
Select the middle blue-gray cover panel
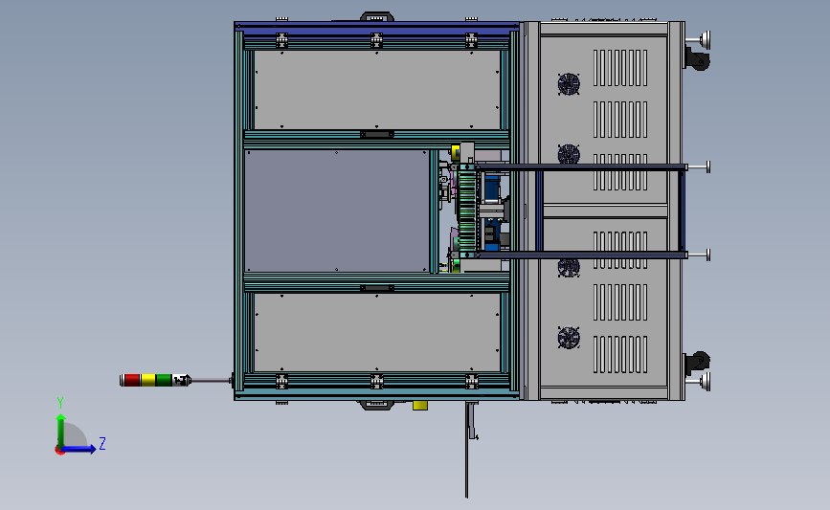337,211
